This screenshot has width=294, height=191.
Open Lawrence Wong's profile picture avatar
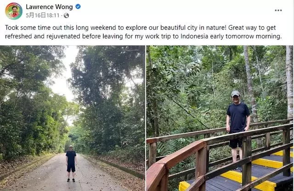(x=14, y=11)
